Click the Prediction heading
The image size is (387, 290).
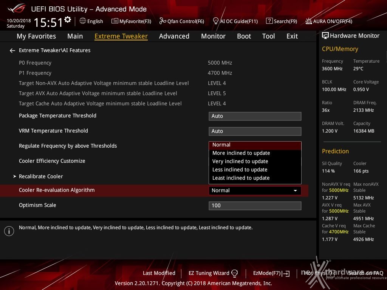pyautogui.click(x=336, y=151)
